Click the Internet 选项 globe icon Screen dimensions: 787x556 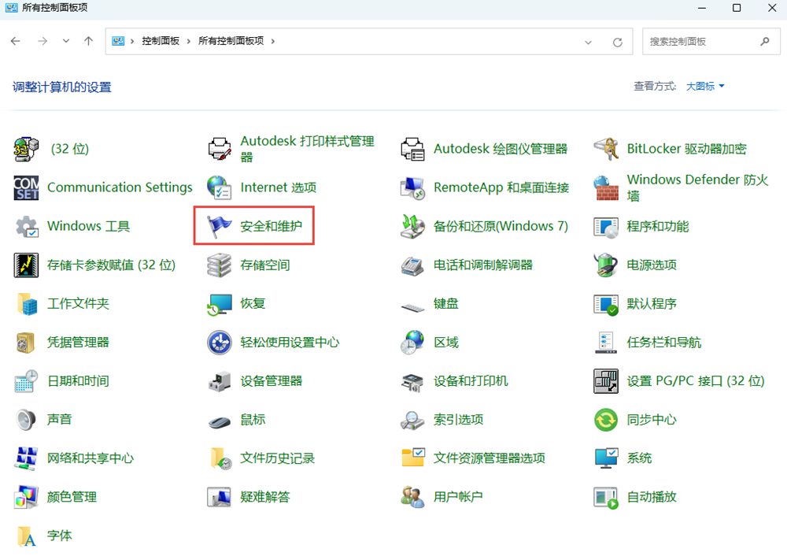[x=220, y=187]
